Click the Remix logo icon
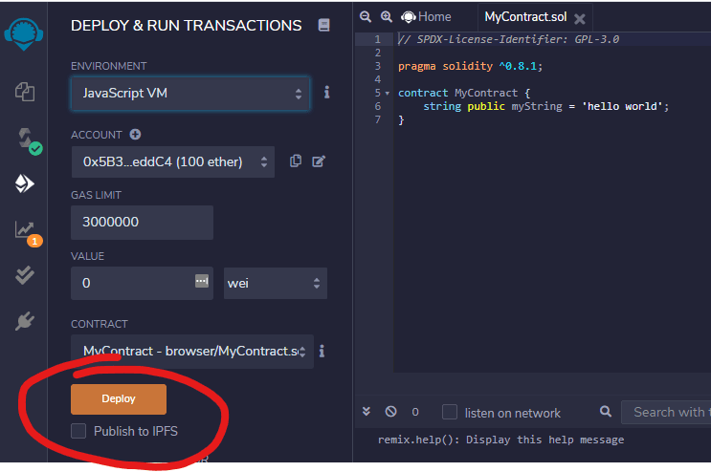This screenshot has height=472, width=711. click(24, 34)
